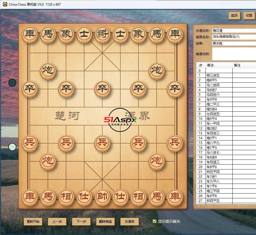The width and height of the screenshot is (256, 235).
Task: Click the China Chess title bar icon
Action: (5, 4)
